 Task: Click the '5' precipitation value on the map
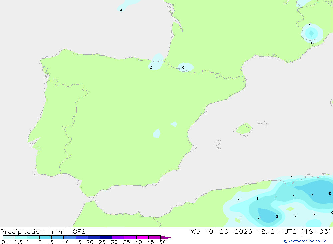coord(330,193)
